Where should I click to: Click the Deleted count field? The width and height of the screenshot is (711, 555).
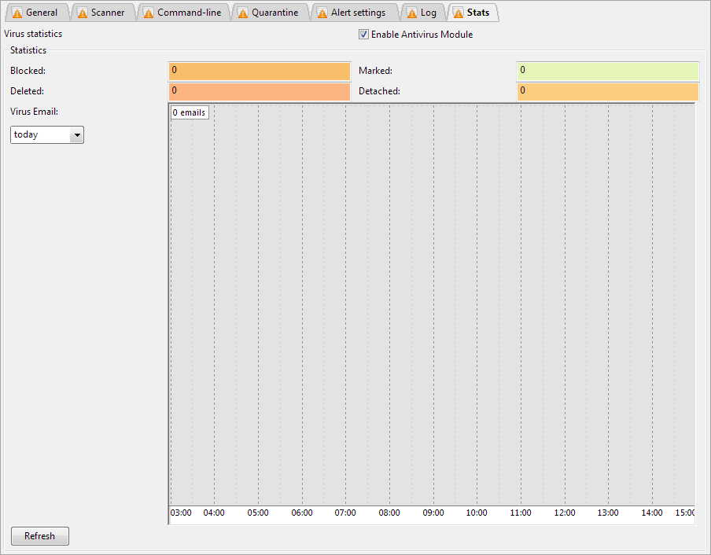(x=259, y=91)
